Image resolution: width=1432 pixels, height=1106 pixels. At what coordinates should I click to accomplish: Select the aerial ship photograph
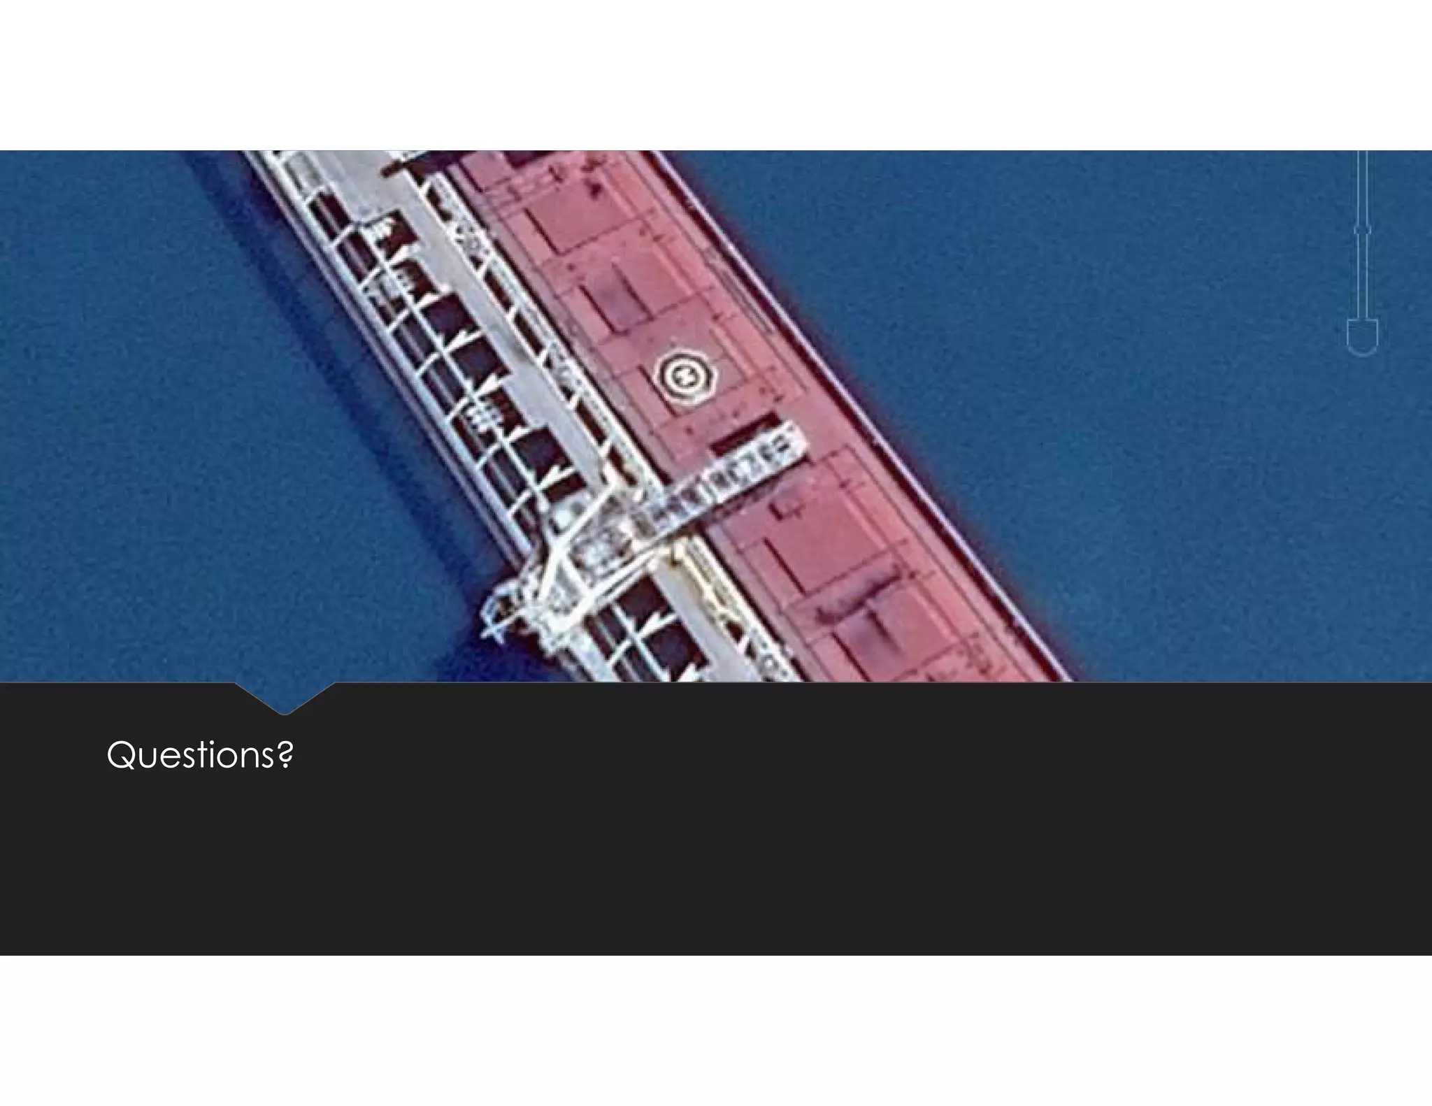pyautogui.click(x=716, y=416)
